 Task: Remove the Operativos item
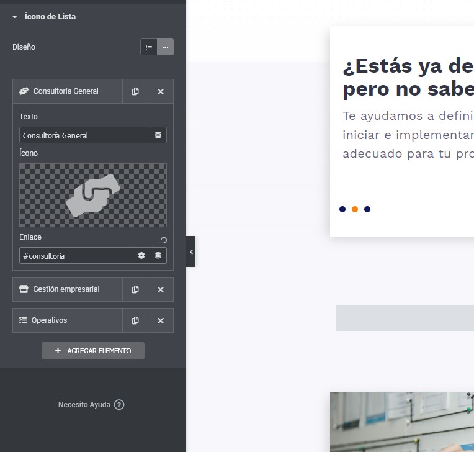(161, 320)
